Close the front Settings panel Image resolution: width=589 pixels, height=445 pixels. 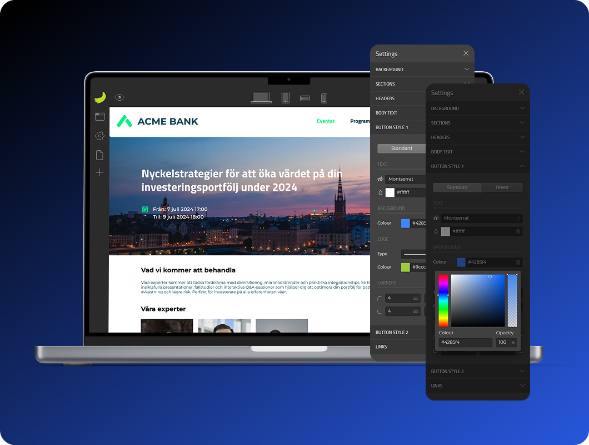click(521, 92)
